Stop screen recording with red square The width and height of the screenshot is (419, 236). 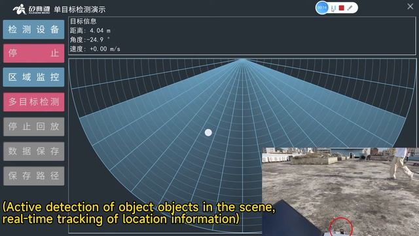tap(341, 8)
